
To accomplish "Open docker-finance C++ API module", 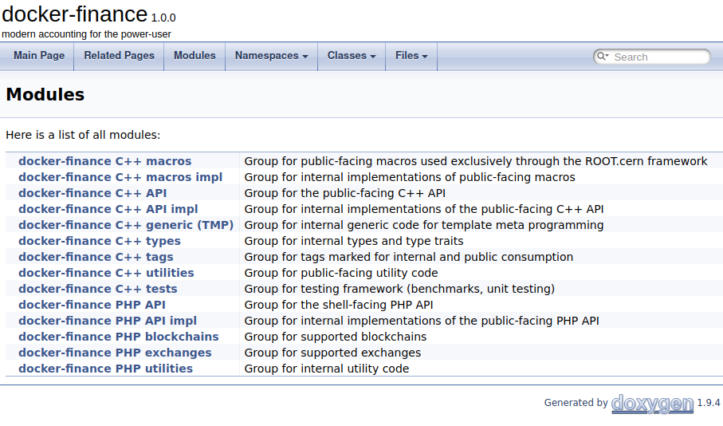I will 92,193.
